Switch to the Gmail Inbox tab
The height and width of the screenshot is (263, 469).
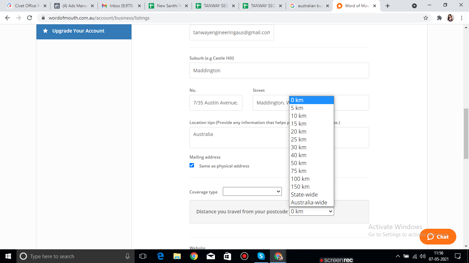click(121, 6)
